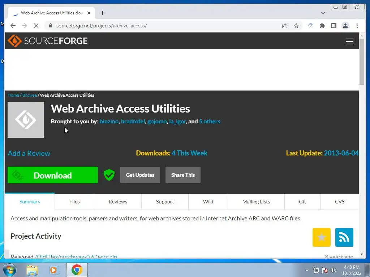Click the lock icon in address bar
Viewport: 370px width, 277px height.
pyautogui.click(x=51, y=26)
